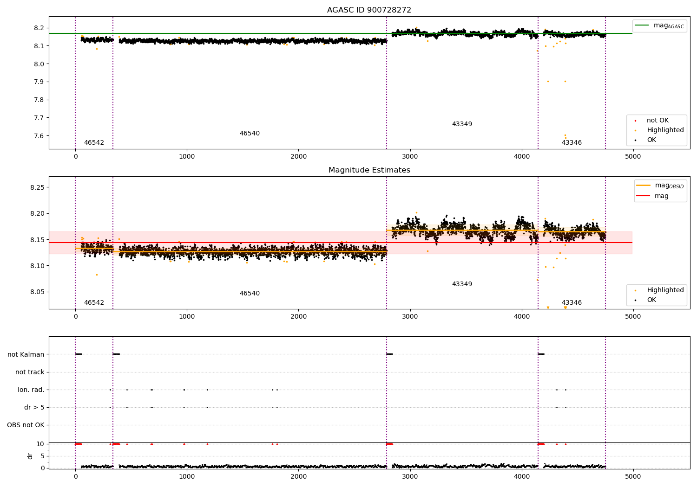Screen dimensions: 697x487
Task: Click y-tick 8.2 in the top panel
Action: pos(39,28)
